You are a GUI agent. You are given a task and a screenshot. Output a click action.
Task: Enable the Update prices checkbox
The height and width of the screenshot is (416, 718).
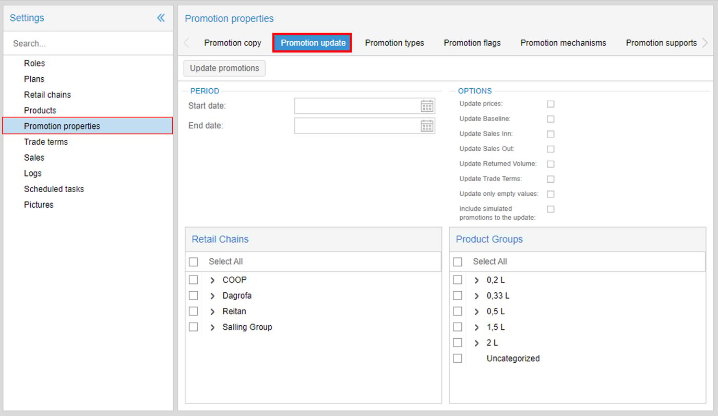[551, 104]
